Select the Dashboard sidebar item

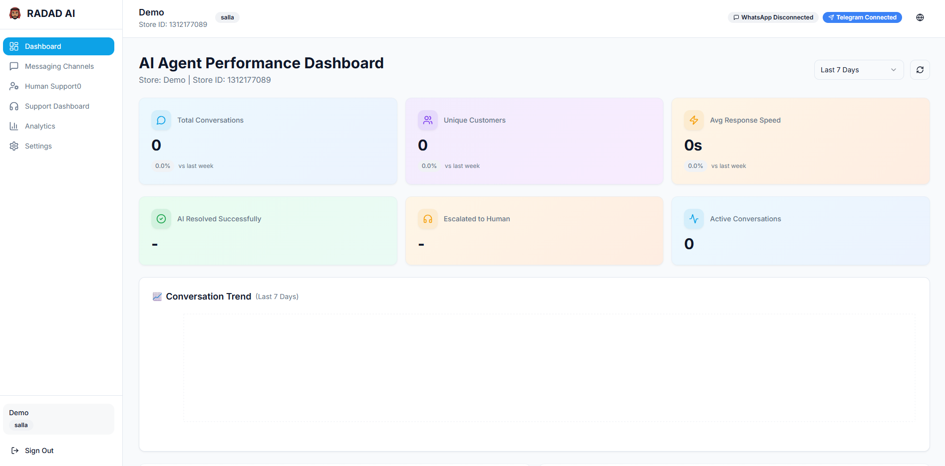point(58,46)
